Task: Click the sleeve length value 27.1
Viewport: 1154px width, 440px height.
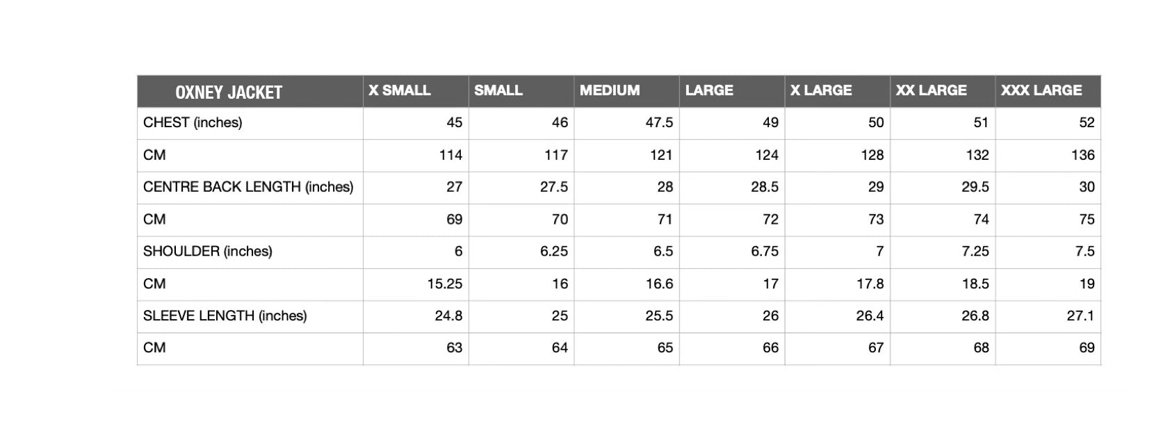Action: 1081,316
